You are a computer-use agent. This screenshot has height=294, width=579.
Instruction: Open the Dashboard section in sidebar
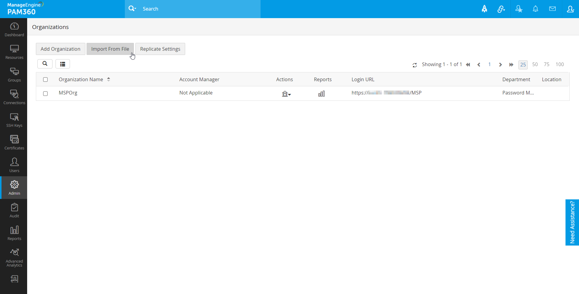14,30
